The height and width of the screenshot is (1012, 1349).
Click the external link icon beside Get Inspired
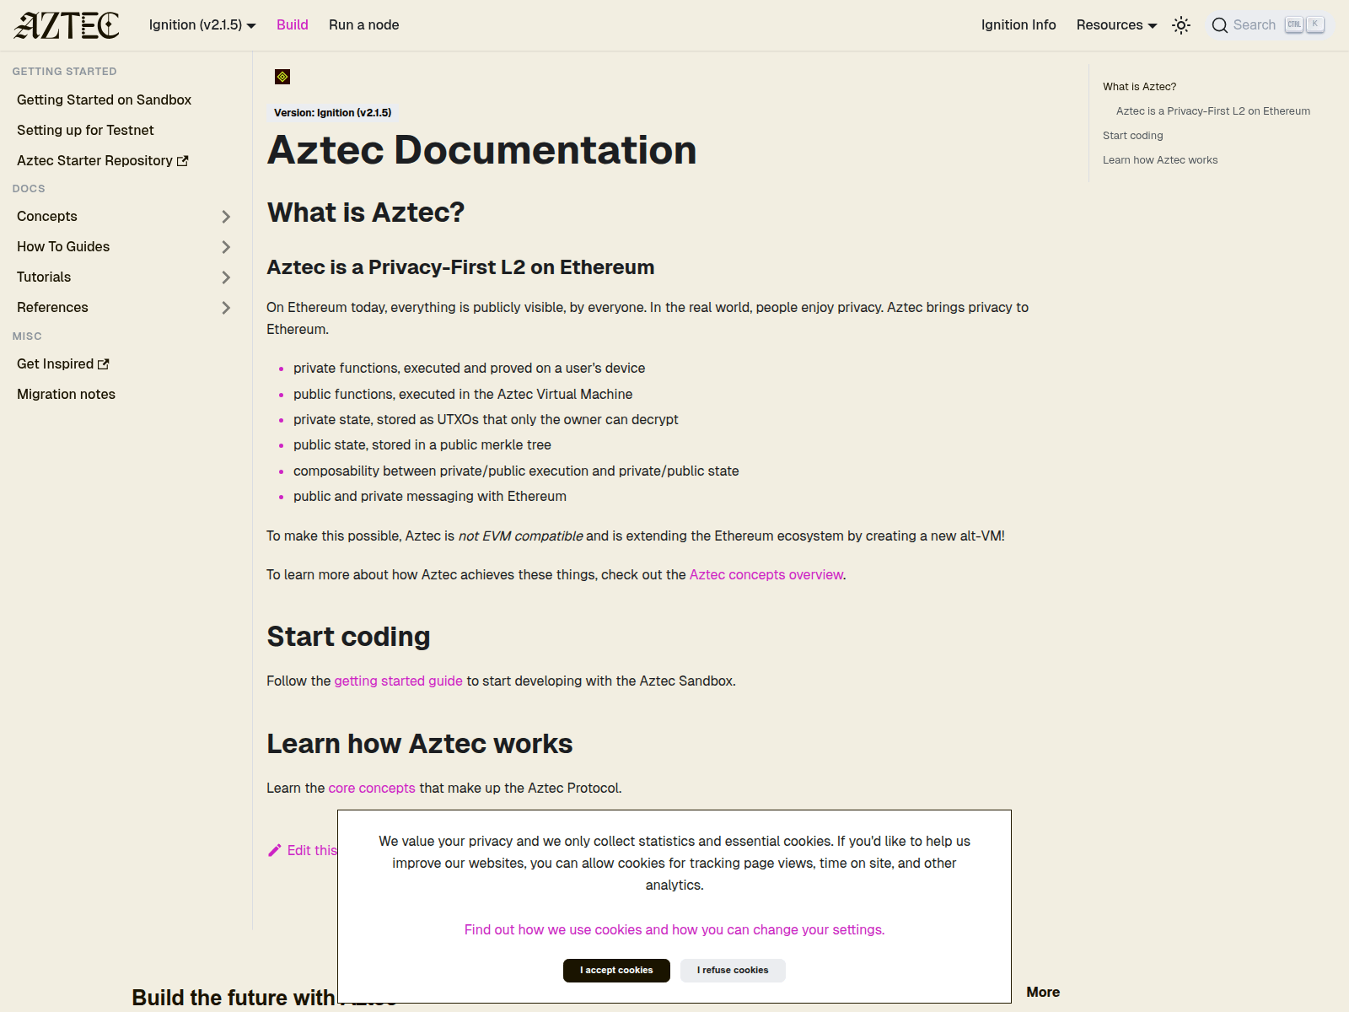pos(104,364)
